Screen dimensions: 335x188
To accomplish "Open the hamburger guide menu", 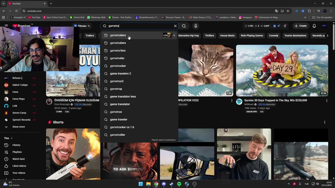I will pyautogui.click(x=6, y=26).
